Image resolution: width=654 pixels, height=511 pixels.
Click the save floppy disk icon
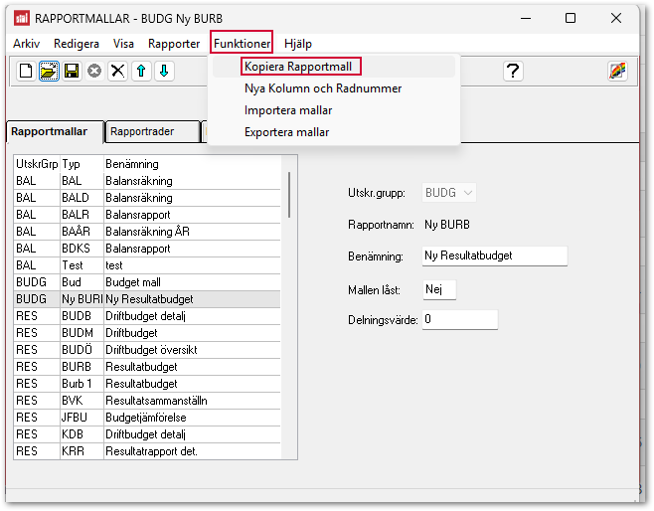pyautogui.click(x=72, y=71)
